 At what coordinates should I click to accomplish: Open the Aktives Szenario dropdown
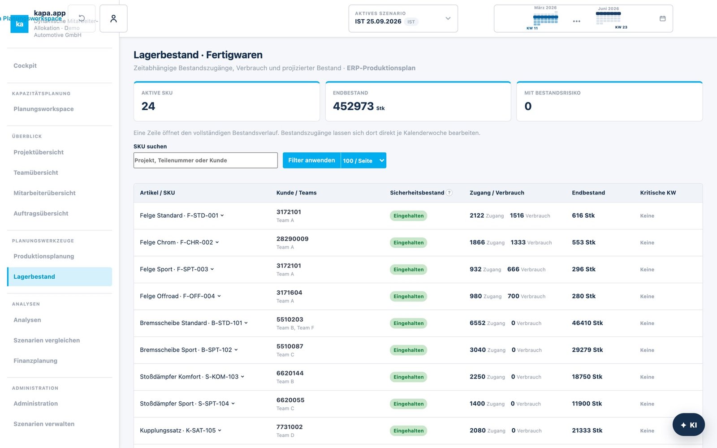click(x=403, y=18)
